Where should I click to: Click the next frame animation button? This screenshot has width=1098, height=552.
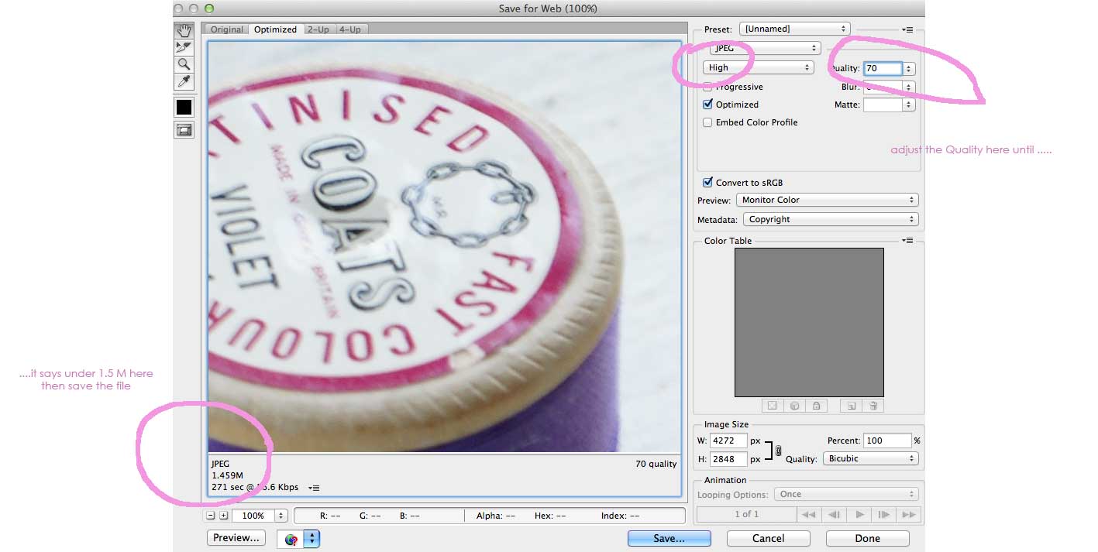tap(884, 514)
